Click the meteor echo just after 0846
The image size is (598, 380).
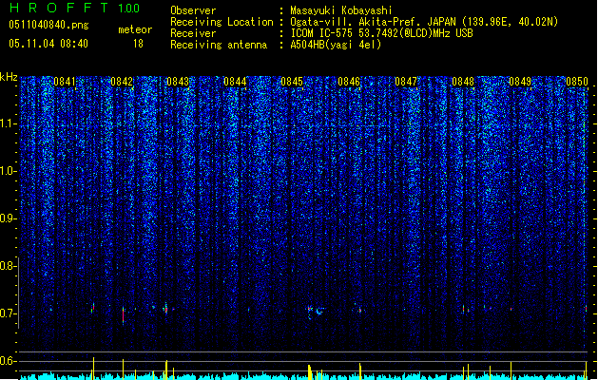click(359, 311)
